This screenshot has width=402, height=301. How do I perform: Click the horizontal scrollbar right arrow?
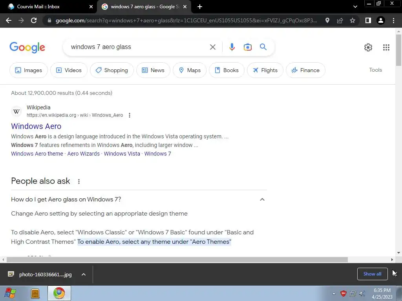pyautogui.click(x=392, y=259)
